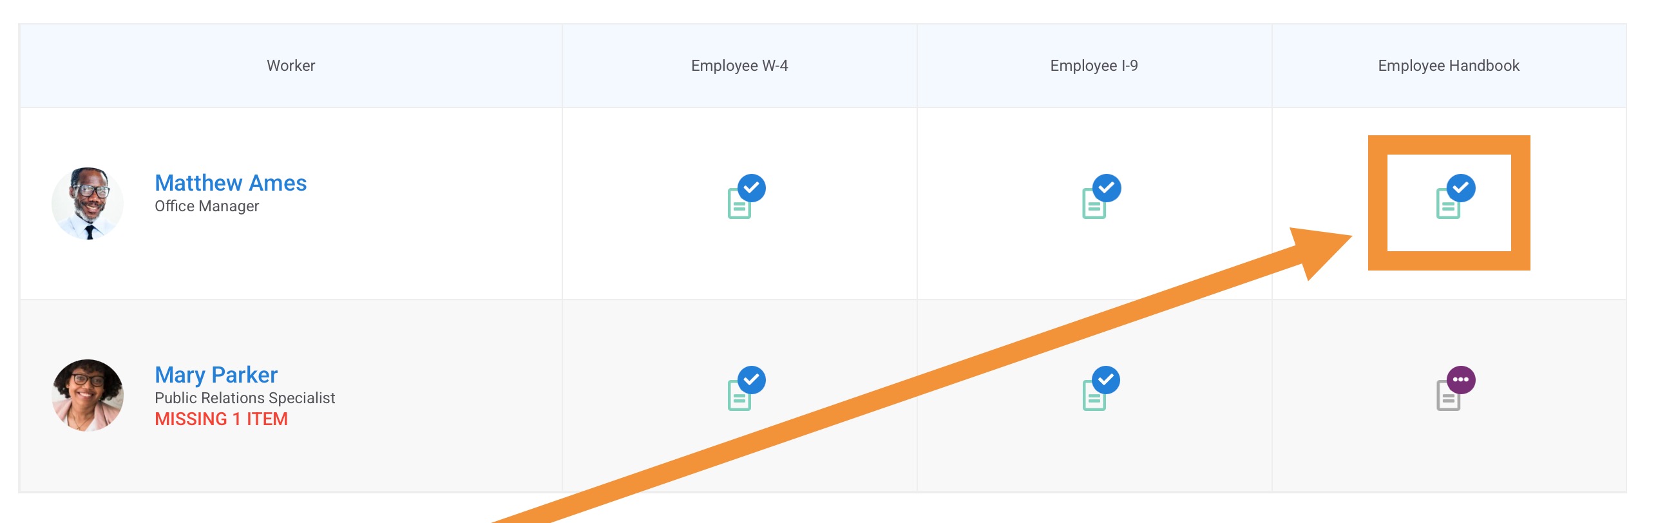Click the Employee W-4 column header
The width and height of the screenshot is (1658, 523).
(x=739, y=66)
